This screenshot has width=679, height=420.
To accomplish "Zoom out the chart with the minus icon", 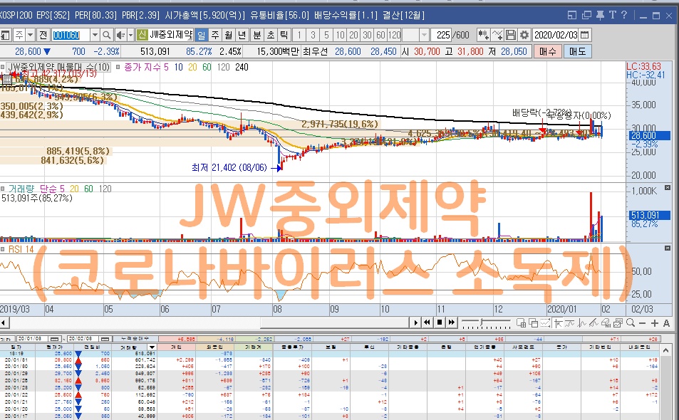I will pyautogui.click(x=642, y=323).
